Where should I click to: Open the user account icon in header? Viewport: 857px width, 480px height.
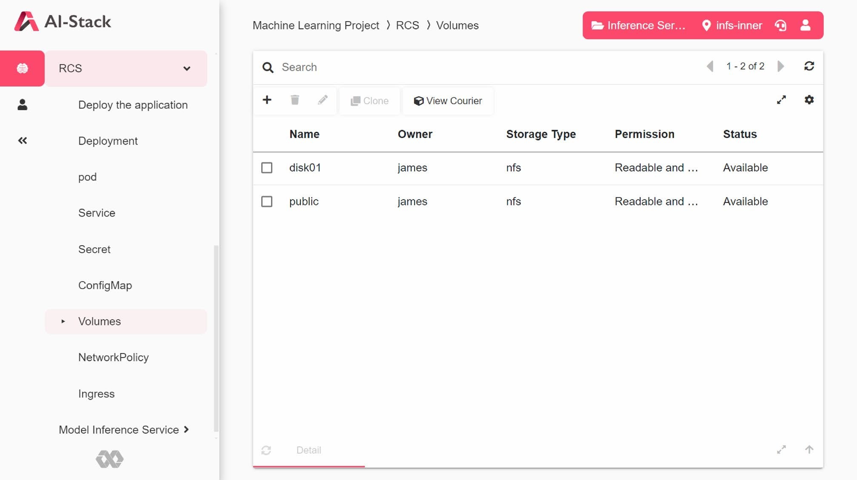click(x=805, y=26)
